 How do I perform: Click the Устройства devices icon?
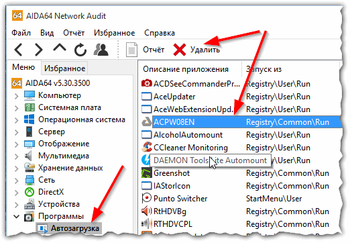(30, 204)
